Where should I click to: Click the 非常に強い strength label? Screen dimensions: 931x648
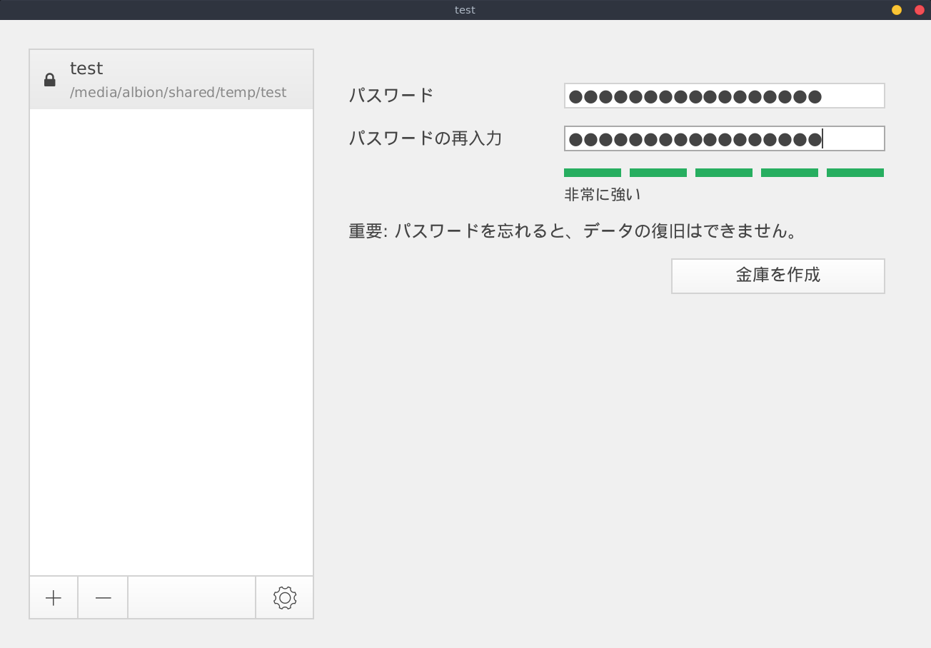coord(601,193)
